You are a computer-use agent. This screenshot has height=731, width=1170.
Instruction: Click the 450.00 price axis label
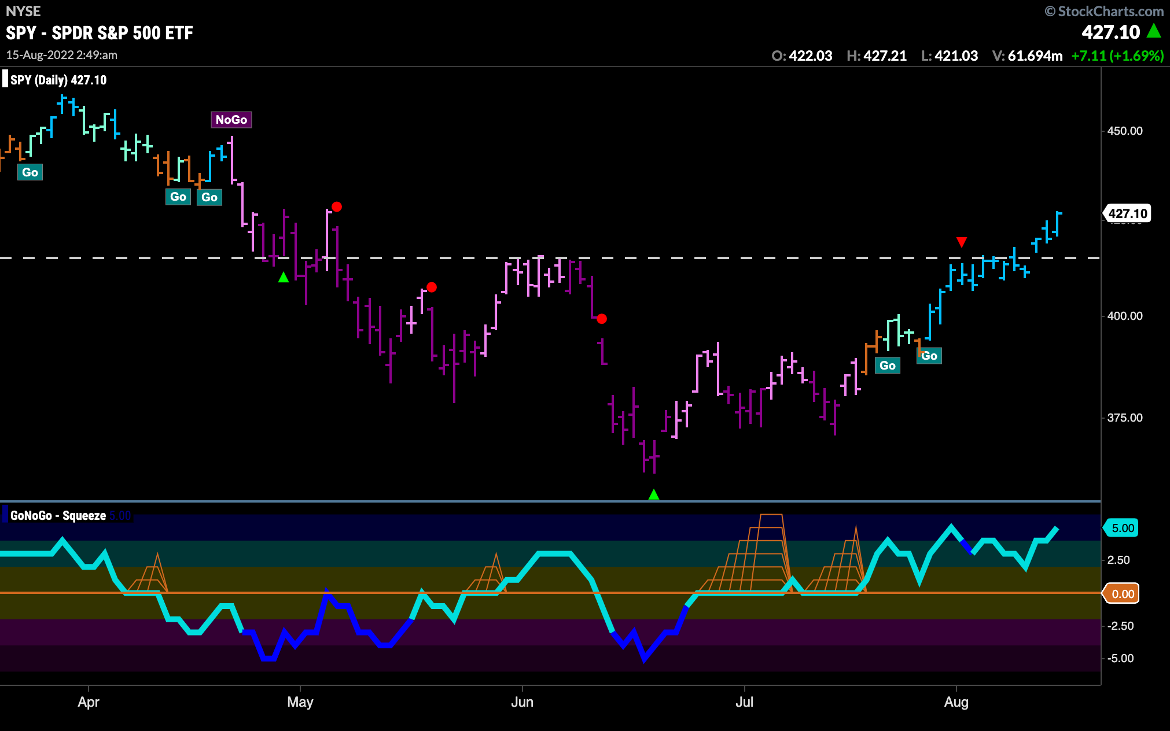click(1125, 131)
